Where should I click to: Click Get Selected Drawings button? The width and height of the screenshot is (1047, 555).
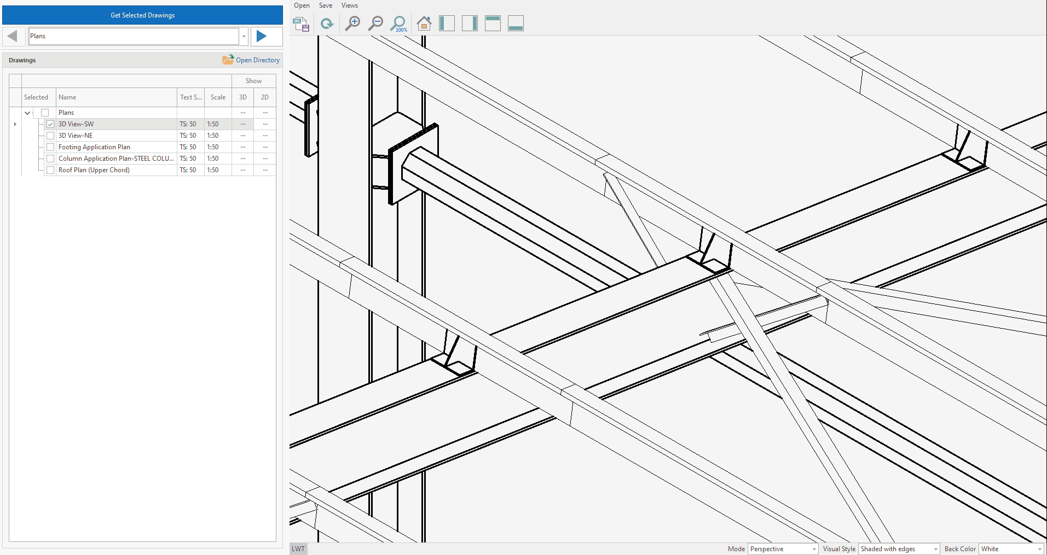[142, 15]
